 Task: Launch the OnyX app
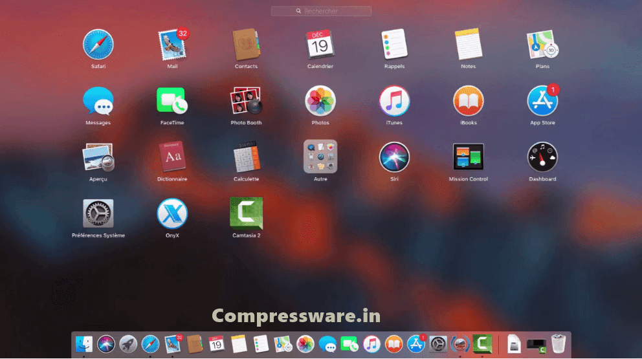[172, 213]
